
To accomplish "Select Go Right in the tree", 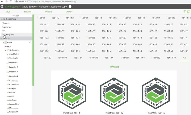I will point(13,89).
